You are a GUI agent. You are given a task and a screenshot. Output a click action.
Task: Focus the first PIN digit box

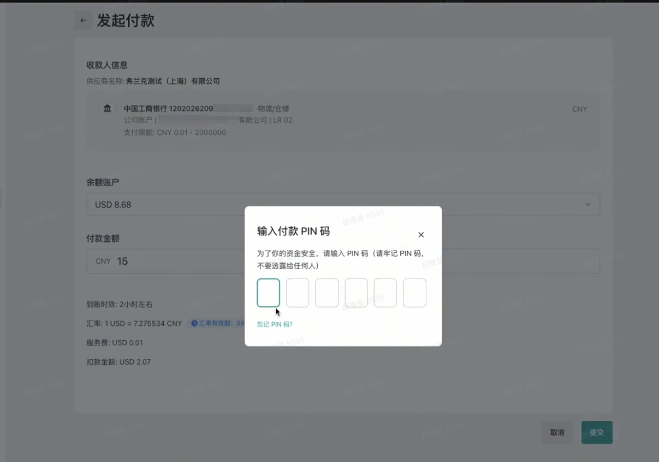click(268, 293)
